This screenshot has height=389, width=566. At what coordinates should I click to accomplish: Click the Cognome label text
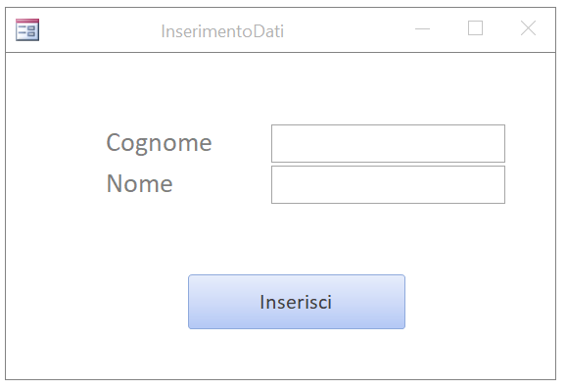tap(159, 143)
